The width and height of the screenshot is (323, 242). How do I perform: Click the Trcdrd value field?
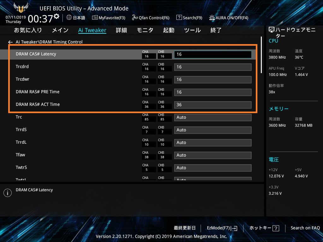tap(213, 67)
